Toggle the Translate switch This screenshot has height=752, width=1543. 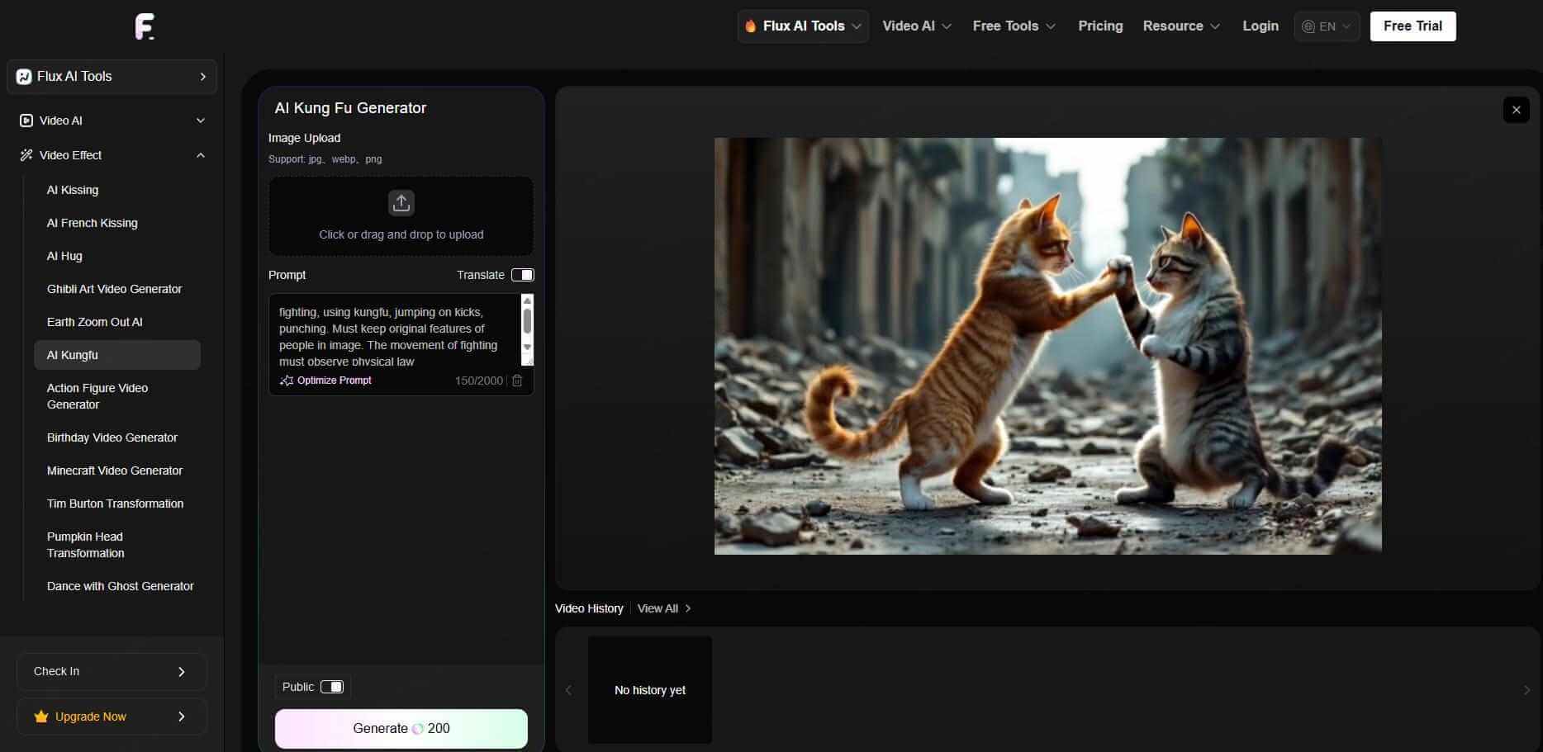coord(522,275)
